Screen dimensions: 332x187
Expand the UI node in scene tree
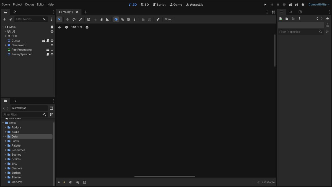6,32
